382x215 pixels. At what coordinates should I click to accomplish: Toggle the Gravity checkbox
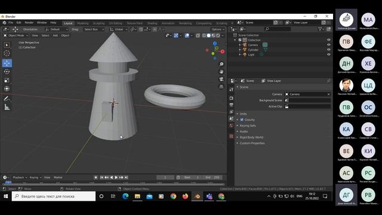pos(242,119)
